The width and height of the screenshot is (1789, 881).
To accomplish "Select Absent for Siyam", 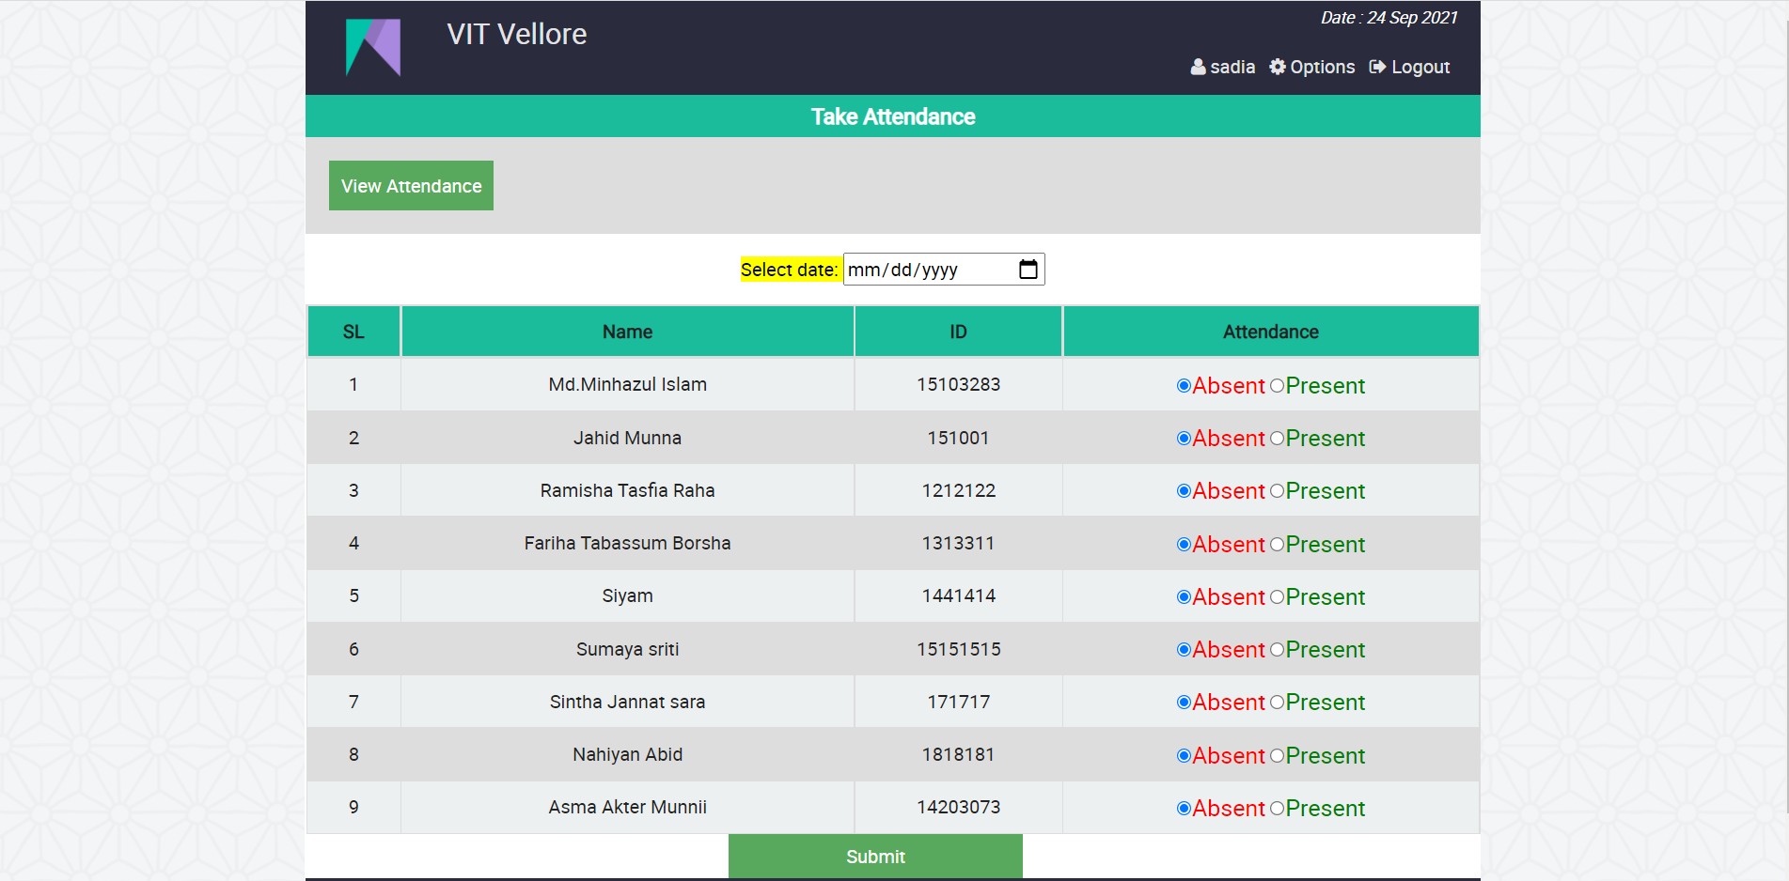I will [x=1184, y=597].
